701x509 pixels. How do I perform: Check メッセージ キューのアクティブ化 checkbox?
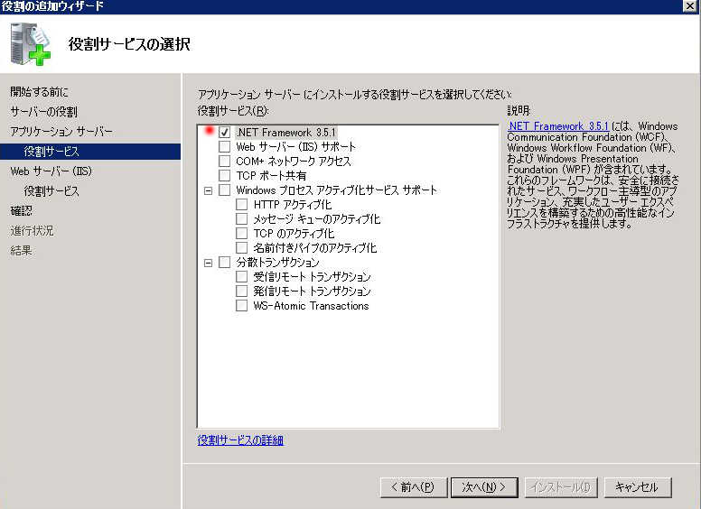tap(241, 218)
